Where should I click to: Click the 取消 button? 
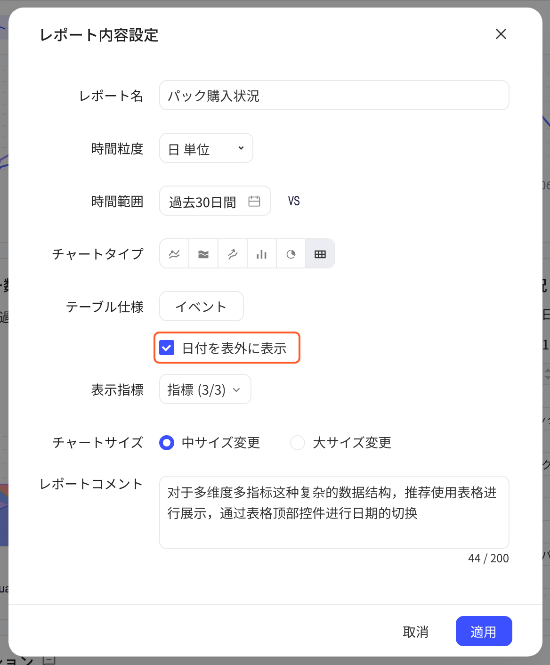416,632
